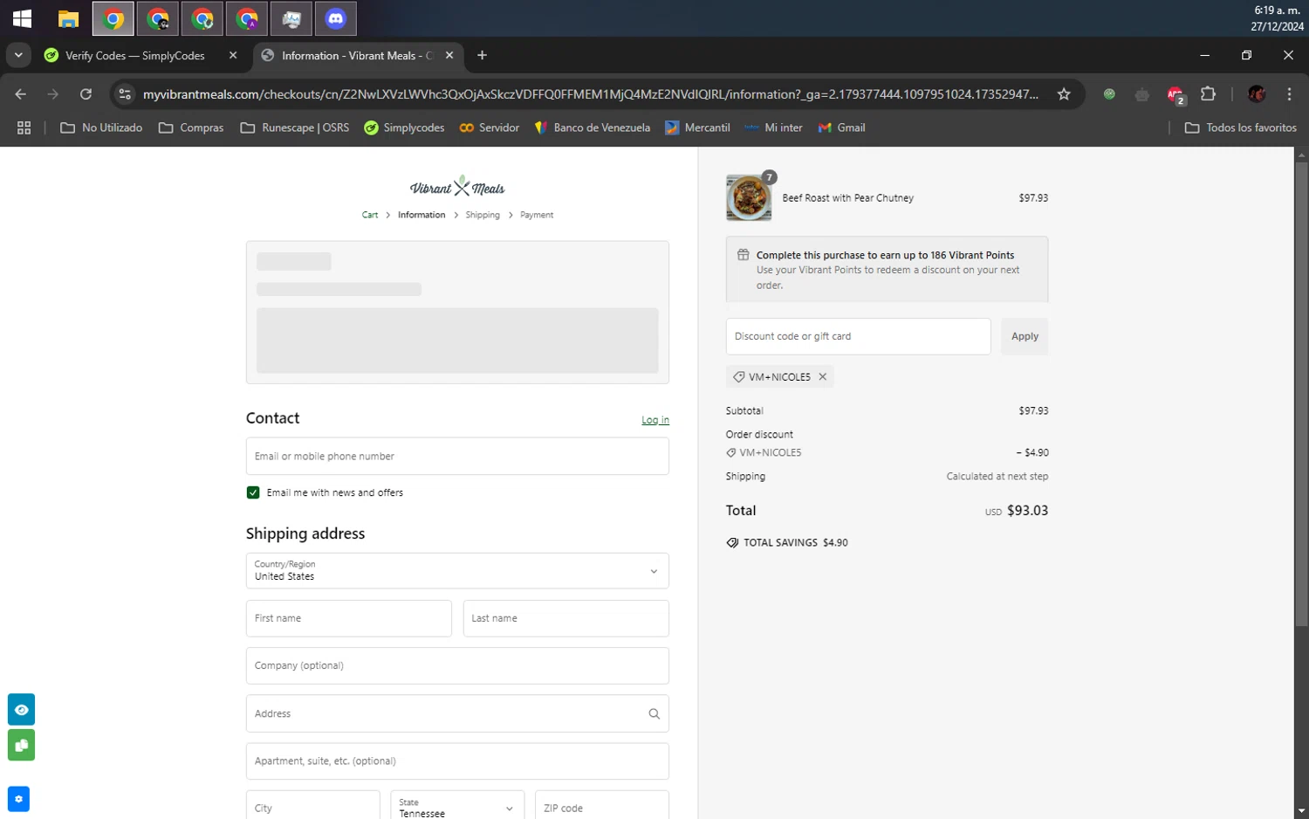Open the Banco de Venezuela bookmark
Screen dimensions: 1309x819
[593, 127]
